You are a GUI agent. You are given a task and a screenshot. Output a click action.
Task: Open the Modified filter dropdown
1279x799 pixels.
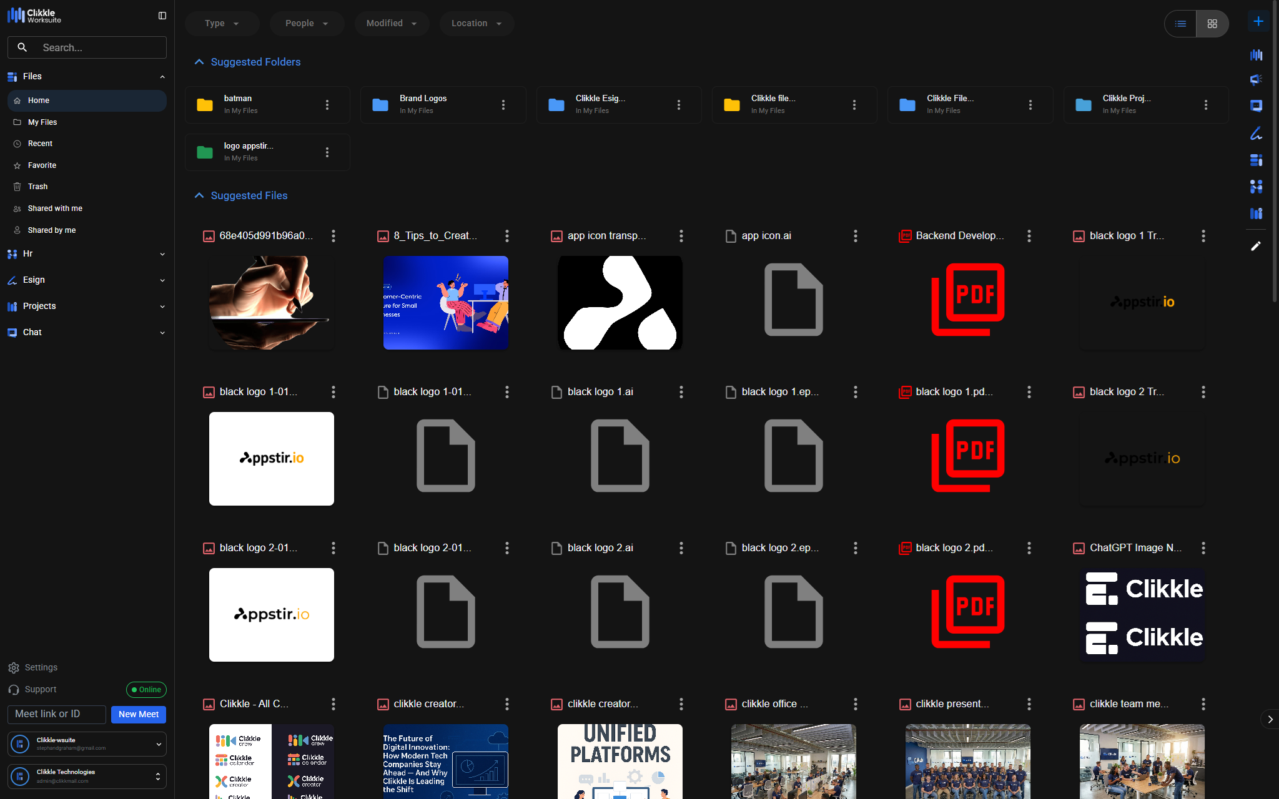392,24
